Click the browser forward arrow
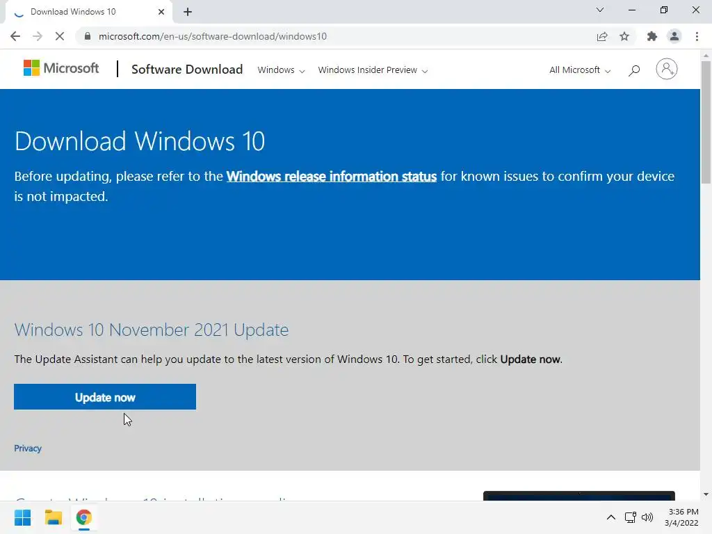712x534 pixels. pyautogui.click(x=38, y=36)
